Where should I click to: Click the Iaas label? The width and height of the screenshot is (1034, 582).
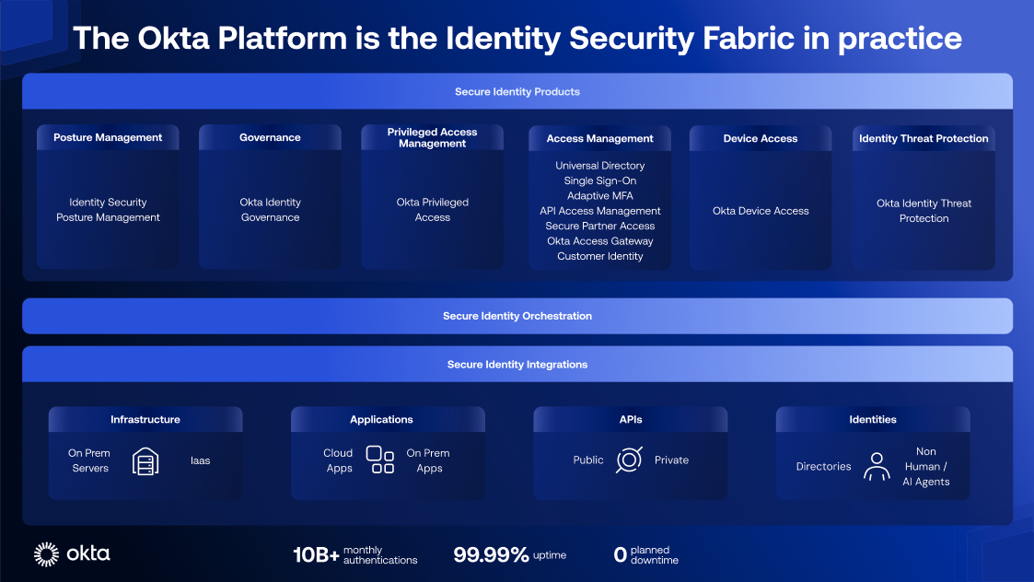(x=200, y=460)
